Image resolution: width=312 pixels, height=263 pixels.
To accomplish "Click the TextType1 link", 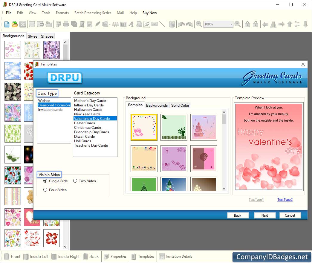I will tap(256, 200).
